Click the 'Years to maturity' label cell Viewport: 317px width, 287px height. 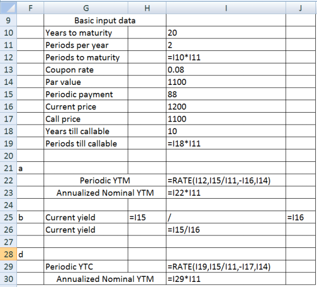point(86,32)
